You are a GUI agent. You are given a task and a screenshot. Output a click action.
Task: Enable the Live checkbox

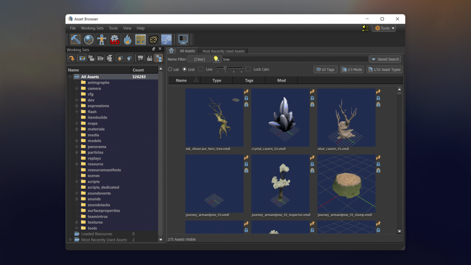click(200, 69)
